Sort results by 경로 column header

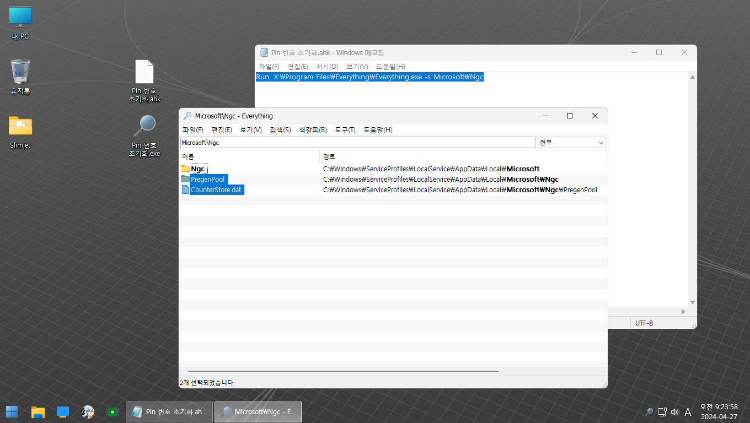pos(463,157)
